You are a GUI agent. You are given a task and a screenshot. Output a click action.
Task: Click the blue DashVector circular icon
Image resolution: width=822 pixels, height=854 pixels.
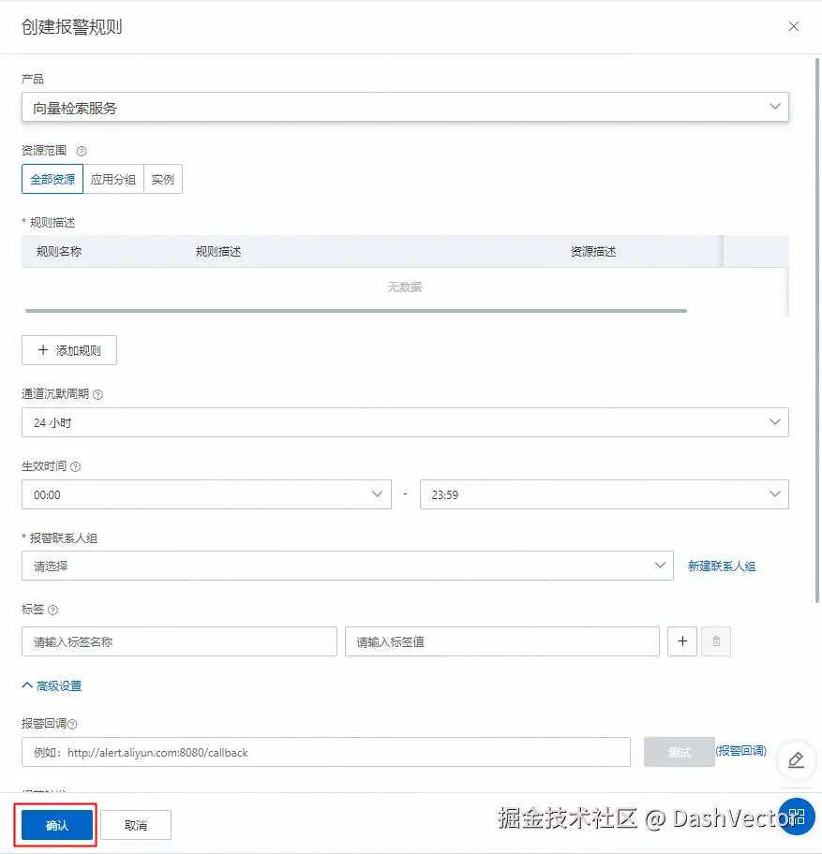pos(796,816)
